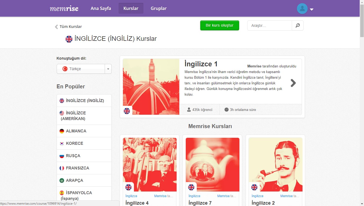Click the Bir kurs oluştur button
Viewport: 364px width, 206px height.
point(220,26)
